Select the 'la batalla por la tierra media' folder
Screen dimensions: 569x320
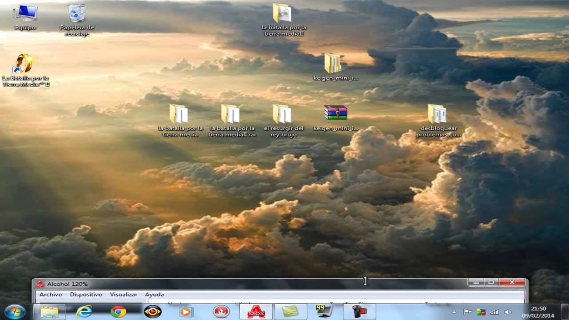pos(180,120)
